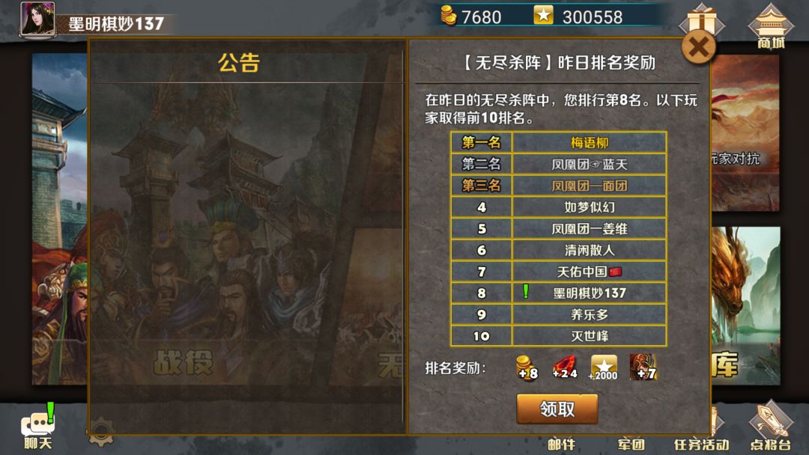This screenshot has height=455, width=809.
Task: Select the +24 red gem reward
Action: [x=565, y=367]
